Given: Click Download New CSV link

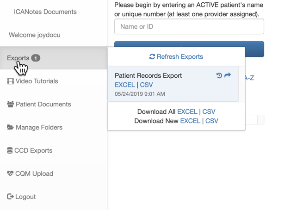Looking at the screenshot, I should pyautogui.click(x=212, y=121).
